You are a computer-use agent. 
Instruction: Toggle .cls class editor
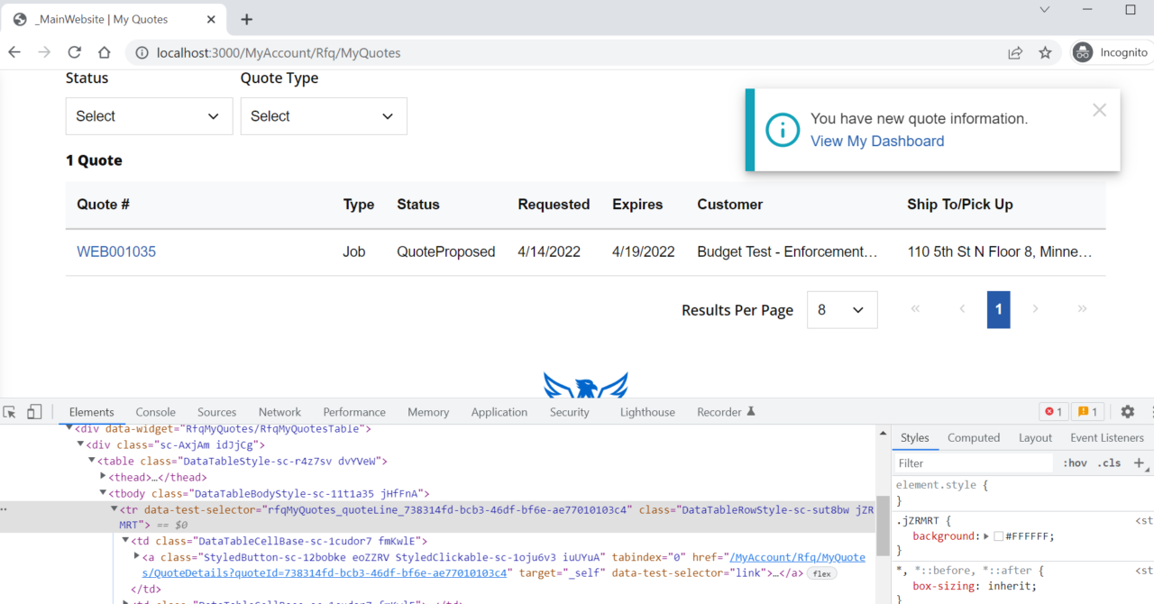(x=1109, y=462)
